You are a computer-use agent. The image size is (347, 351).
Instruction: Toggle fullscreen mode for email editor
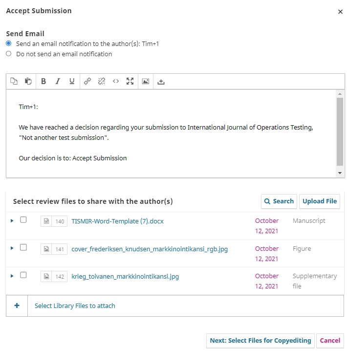130,82
